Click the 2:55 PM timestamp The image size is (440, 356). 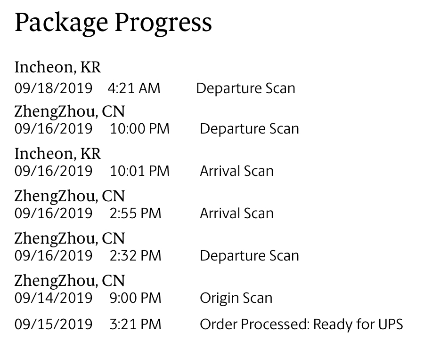pyautogui.click(x=135, y=214)
